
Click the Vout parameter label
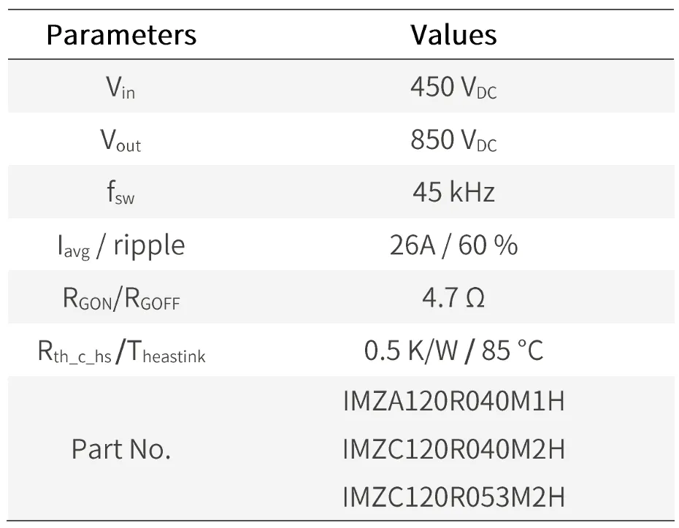tap(120, 140)
